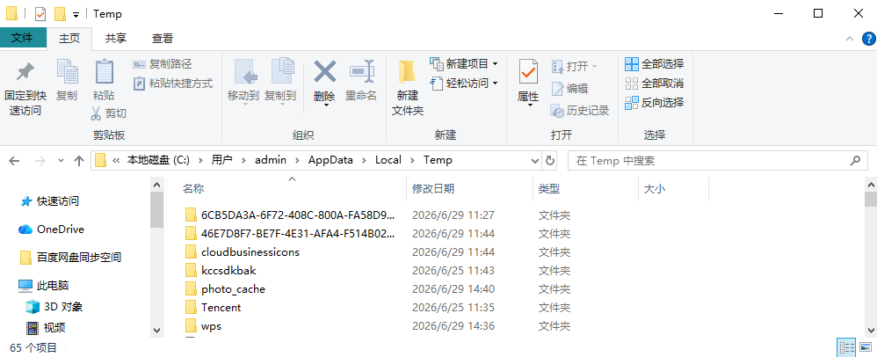Click admin in the address path

(271, 160)
